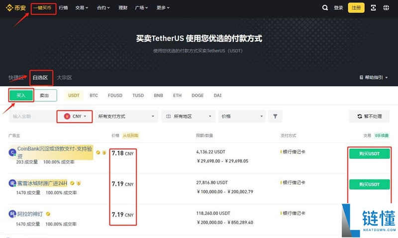The height and width of the screenshot is (238, 398).
Task: Select the green 买入 toggle
Action: coord(21,95)
